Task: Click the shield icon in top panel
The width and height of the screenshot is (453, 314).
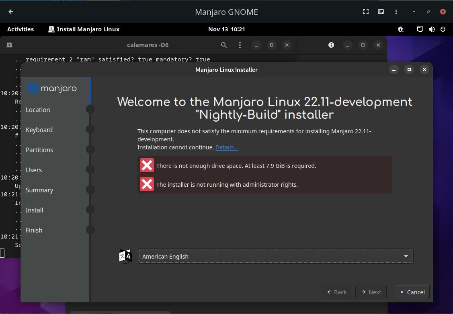Action: [x=400, y=29]
